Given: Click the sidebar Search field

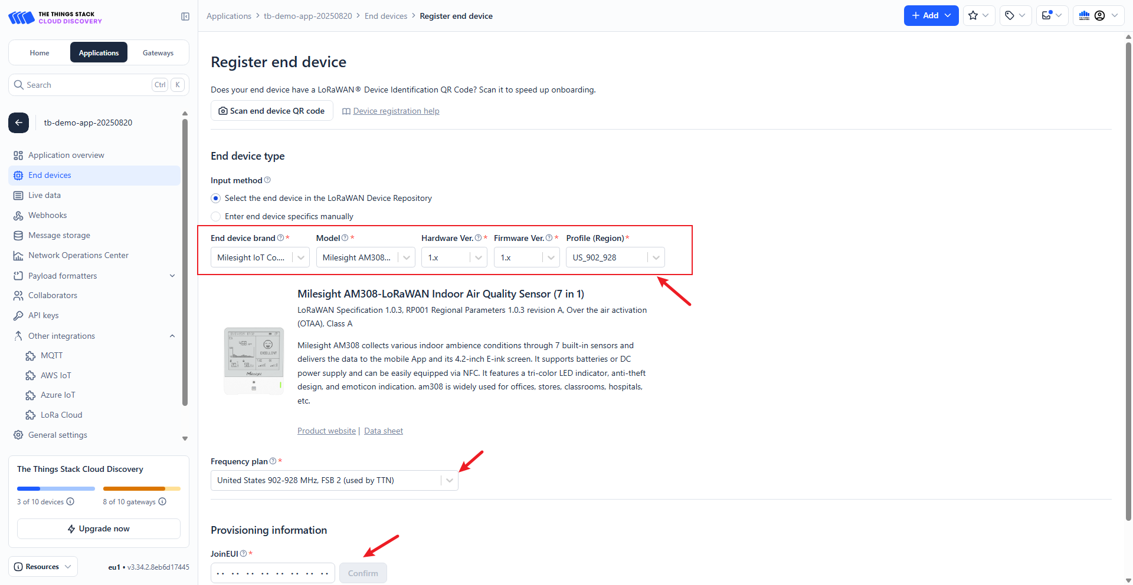Looking at the screenshot, I should [99, 85].
